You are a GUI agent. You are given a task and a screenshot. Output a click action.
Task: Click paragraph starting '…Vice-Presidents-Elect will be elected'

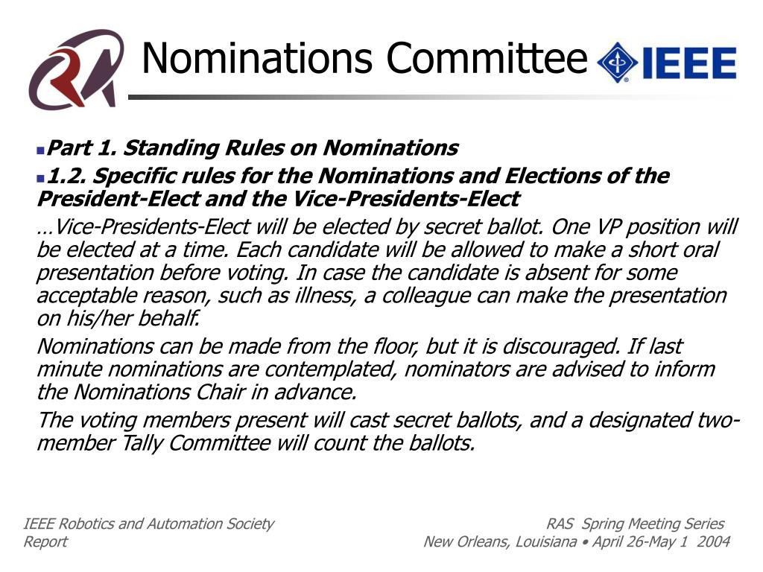click(x=387, y=273)
